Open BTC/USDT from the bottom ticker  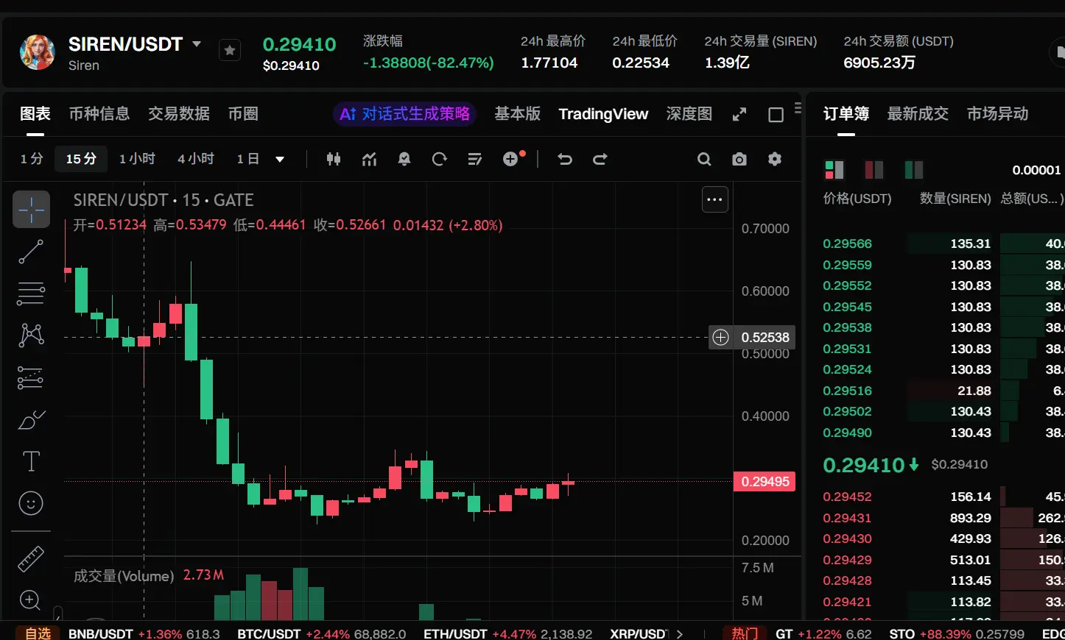(x=321, y=633)
